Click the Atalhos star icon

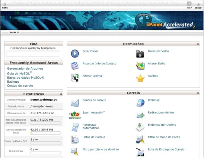(140, 78)
